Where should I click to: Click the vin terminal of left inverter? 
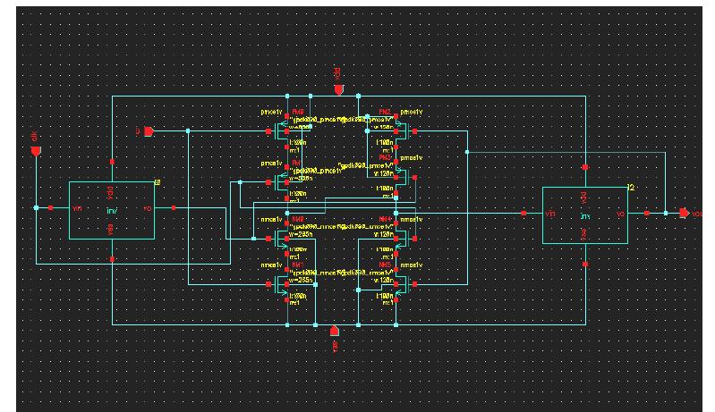pos(52,208)
